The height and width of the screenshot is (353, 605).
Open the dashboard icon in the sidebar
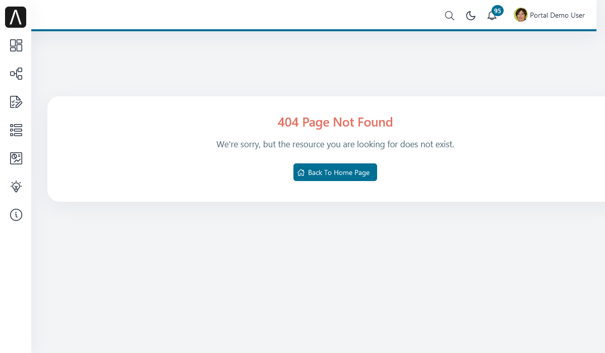click(16, 45)
